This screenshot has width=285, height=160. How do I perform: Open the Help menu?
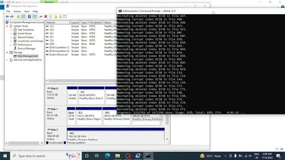35,12
